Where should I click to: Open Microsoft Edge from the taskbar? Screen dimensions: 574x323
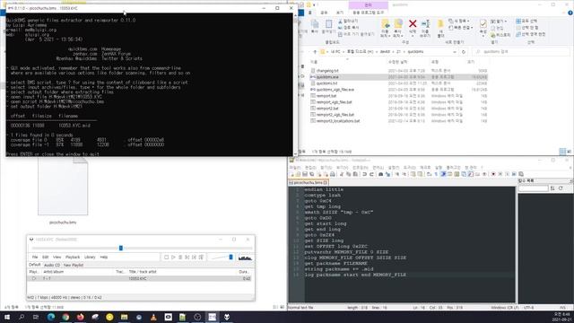(51, 317)
